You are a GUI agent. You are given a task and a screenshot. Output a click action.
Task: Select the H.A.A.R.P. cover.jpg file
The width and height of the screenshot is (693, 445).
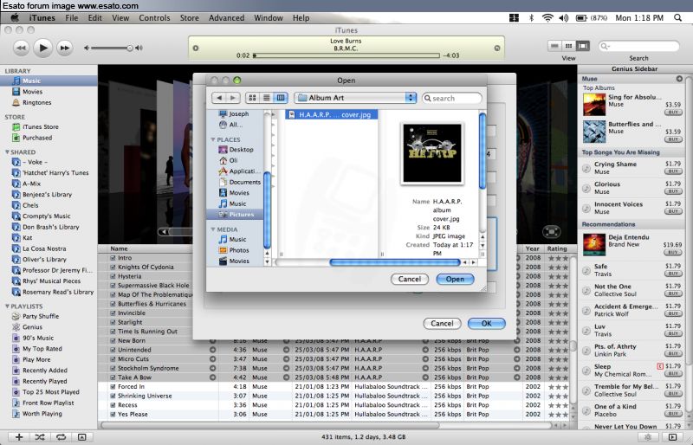(x=332, y=114)
